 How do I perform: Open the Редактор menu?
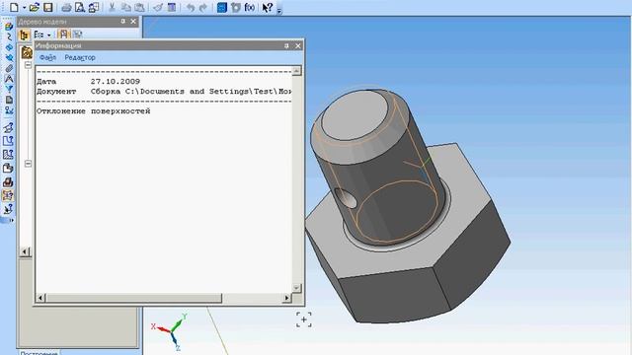(x=80, y=57)
